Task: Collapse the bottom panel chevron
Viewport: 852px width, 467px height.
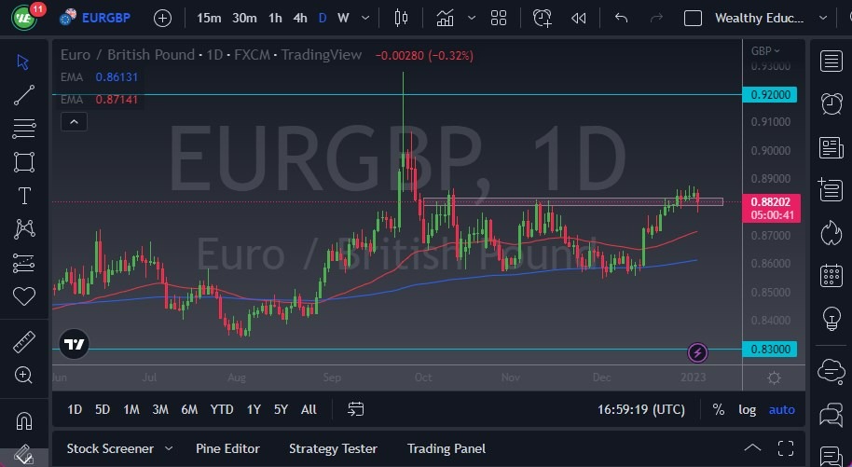Action: tap(752, 448)
